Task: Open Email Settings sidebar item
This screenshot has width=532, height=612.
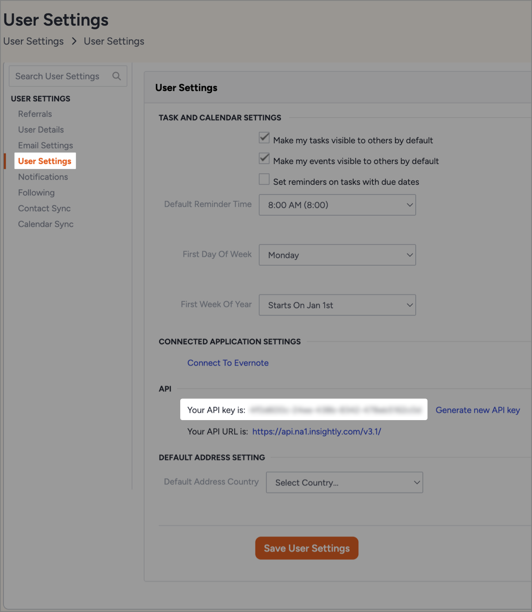Action: [46, 145]
